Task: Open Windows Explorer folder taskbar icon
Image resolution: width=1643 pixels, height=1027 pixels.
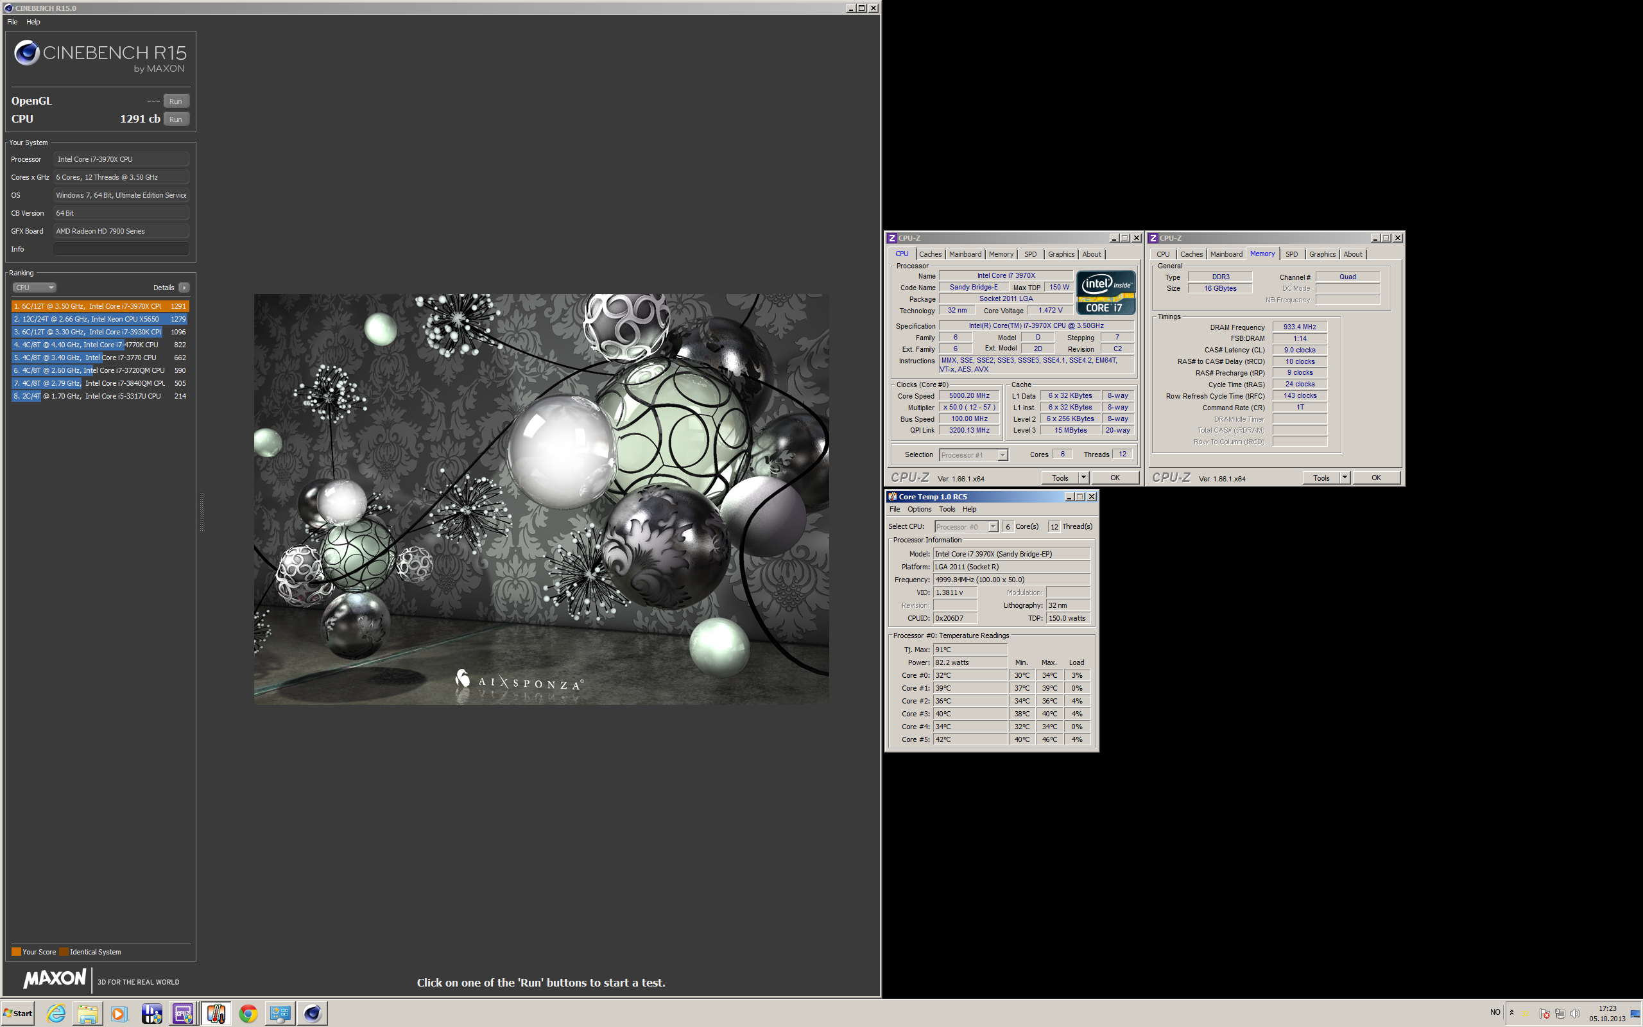Action: (87, 1014)
